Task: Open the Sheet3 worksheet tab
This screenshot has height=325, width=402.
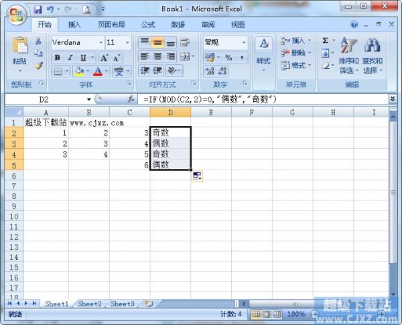Action: tap(123, 304)
